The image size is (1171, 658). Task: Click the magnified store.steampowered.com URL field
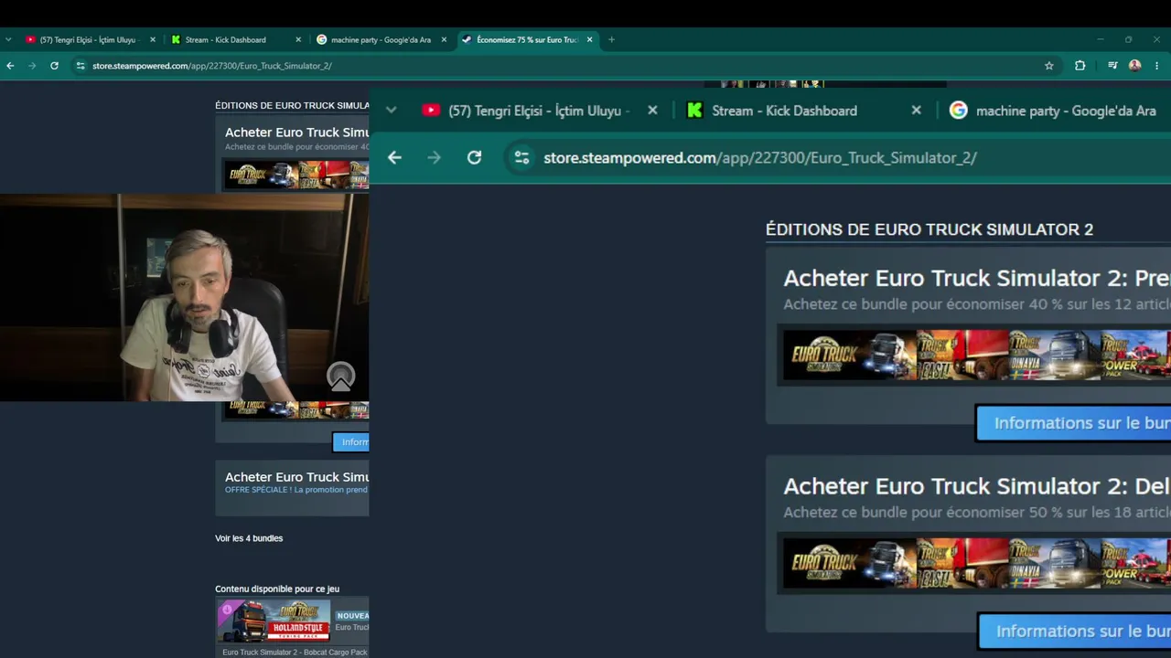pos(837,157)
